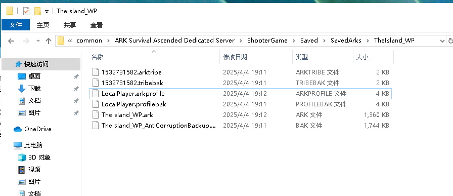
Task: Select 1532731582.arktribe file
Action: point(240,72)
